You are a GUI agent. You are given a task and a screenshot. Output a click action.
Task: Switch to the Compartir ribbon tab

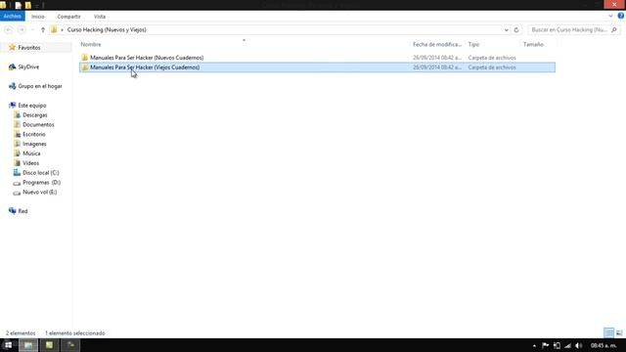click(x=68, y=17)
